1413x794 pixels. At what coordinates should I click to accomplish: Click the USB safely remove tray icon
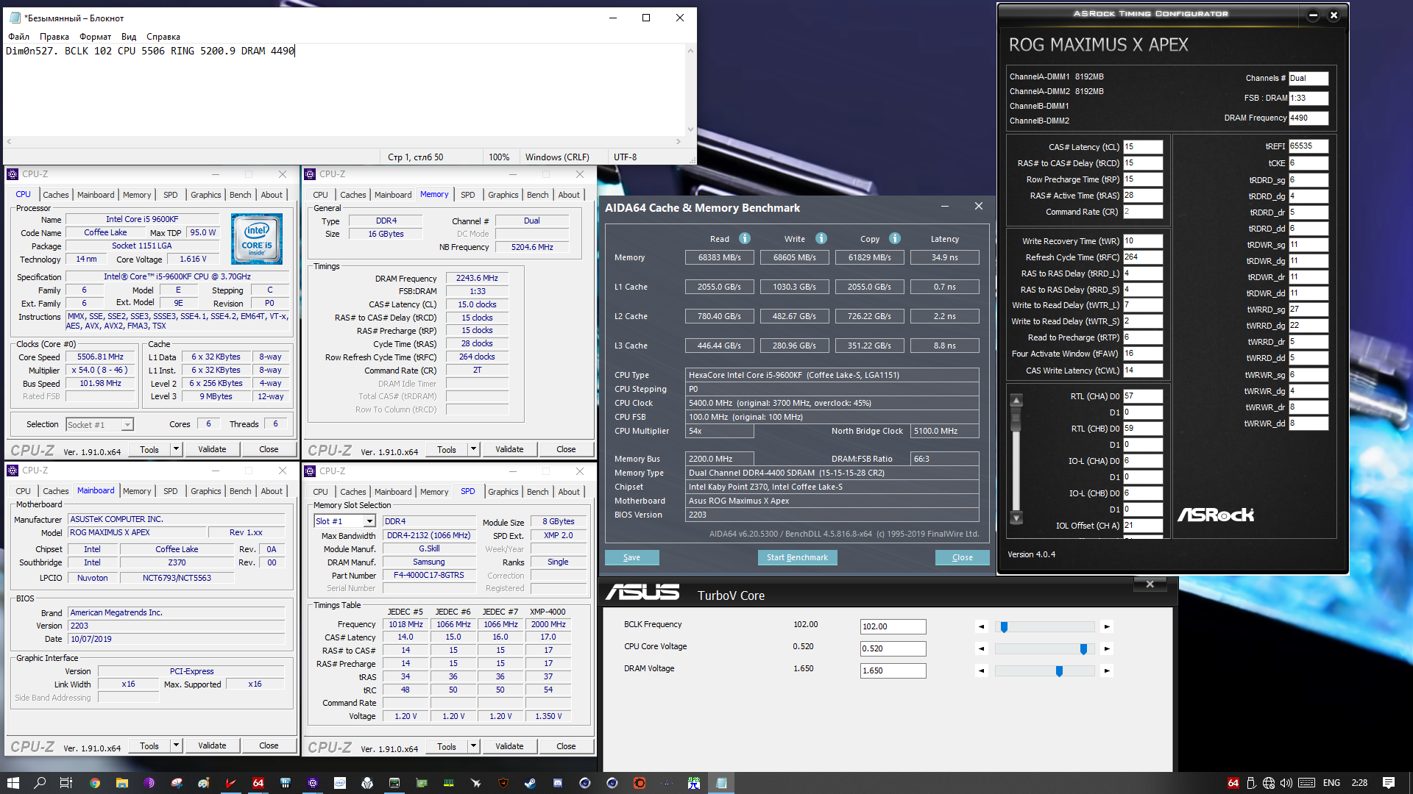(x=1251, y=783)
